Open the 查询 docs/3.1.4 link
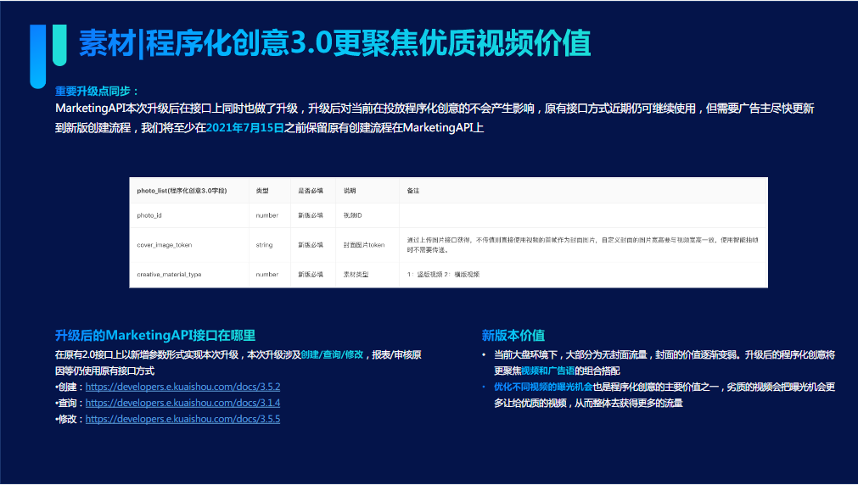Viewport: 858px width, 485px height. pos(182,403)
